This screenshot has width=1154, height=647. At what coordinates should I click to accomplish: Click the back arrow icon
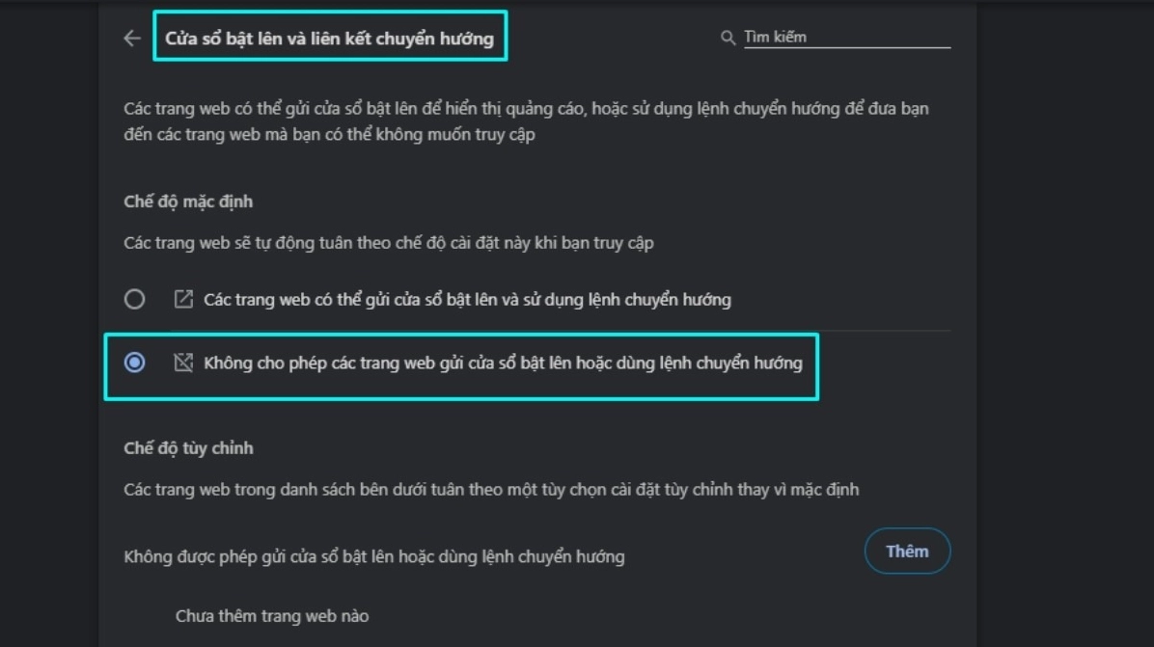coord(132,39)
